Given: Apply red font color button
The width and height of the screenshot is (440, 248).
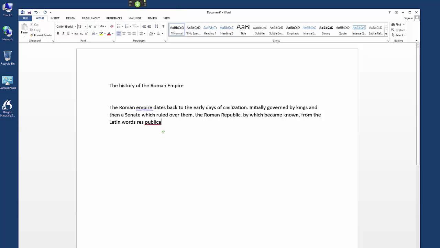Looking at the screenshot, I should pos(109,33).
